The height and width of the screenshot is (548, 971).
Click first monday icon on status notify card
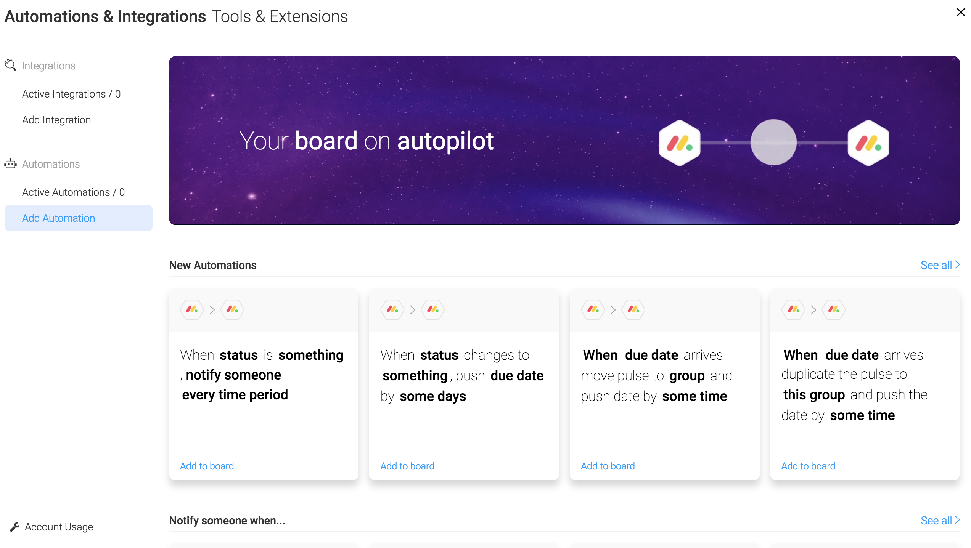click(192, 309)
